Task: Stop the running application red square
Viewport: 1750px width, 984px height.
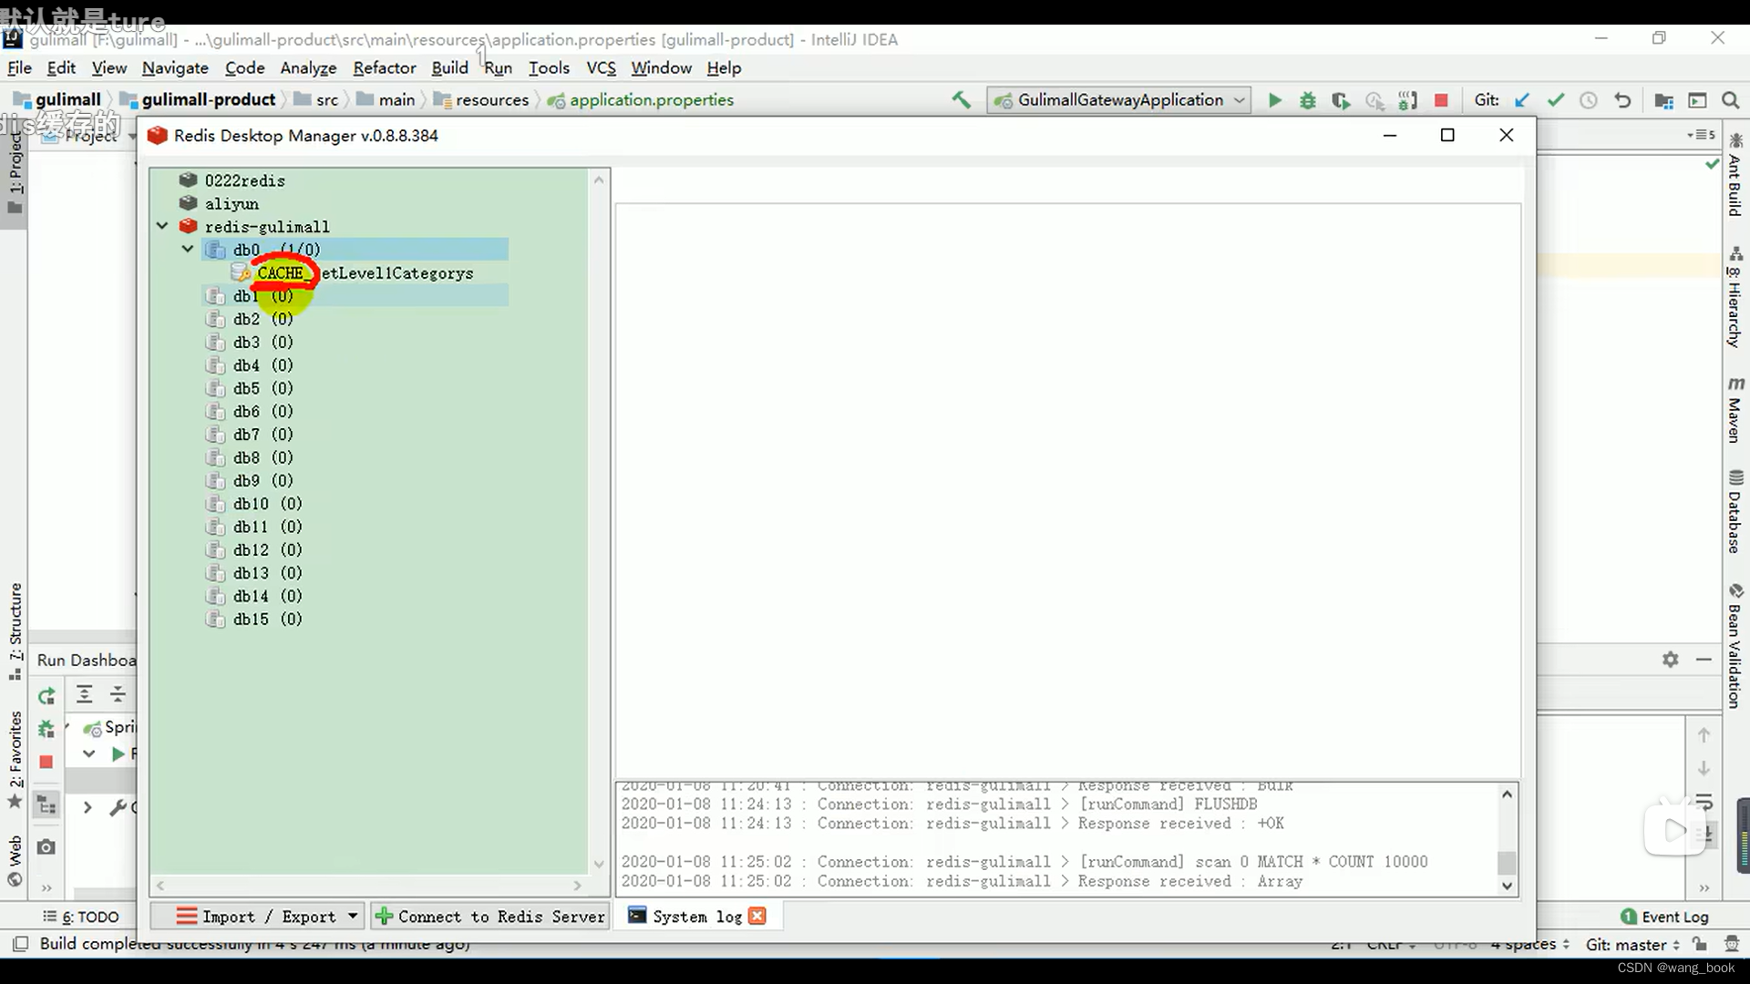Action: pyautogui.click(x=1441, y=100)
